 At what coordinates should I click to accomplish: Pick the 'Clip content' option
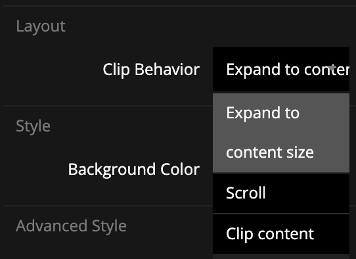281,234
